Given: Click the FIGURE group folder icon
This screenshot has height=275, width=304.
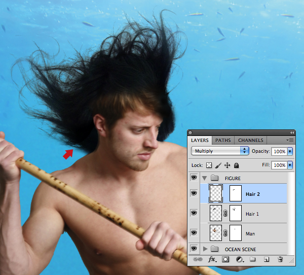Looking at the screenshot, I should click(x=214, y=178).
